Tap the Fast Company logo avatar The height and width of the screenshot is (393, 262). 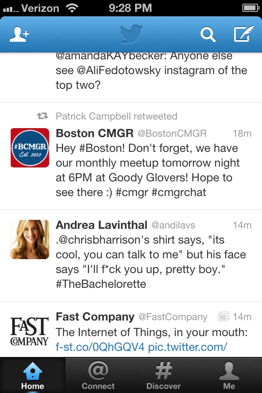click(29, 331)
